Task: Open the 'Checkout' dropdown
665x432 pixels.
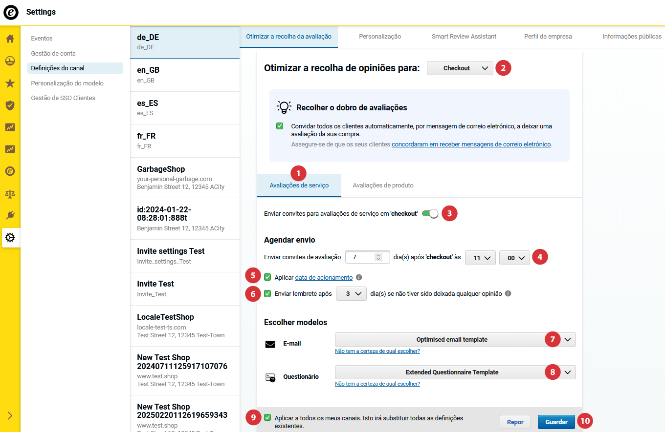Action: (x=460, y=68)
